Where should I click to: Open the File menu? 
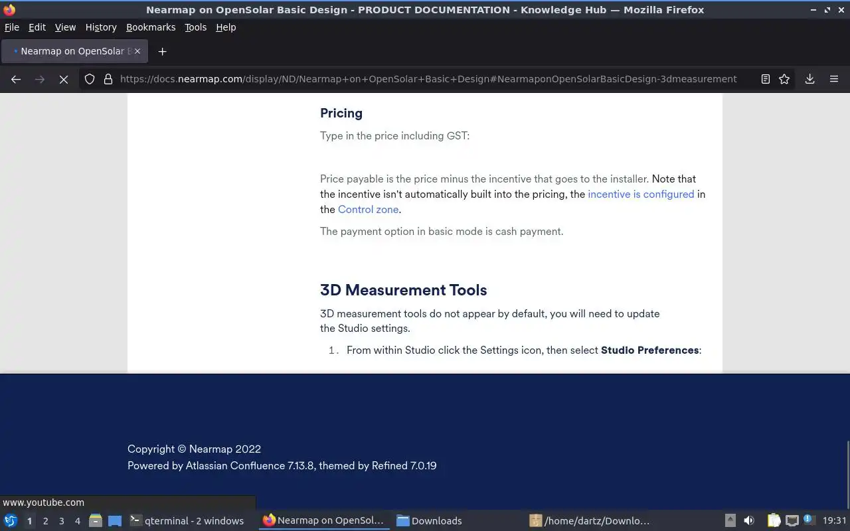(12, 27)
